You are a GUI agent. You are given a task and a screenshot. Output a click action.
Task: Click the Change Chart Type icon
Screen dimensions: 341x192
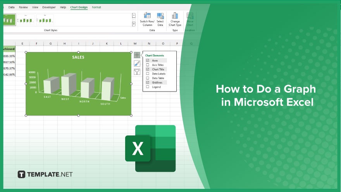point(175,16)
